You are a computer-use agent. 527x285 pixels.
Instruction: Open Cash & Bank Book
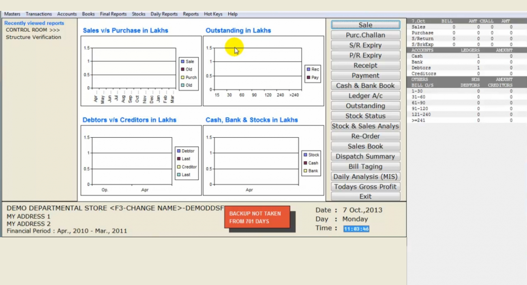365,85
